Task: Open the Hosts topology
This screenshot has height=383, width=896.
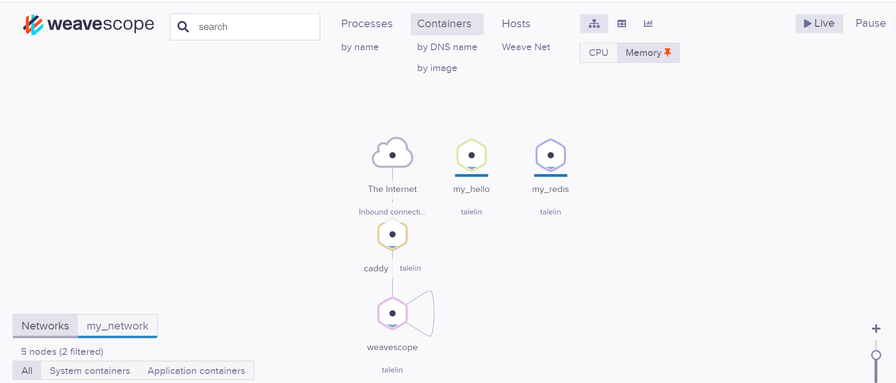Action: (516, 24)
